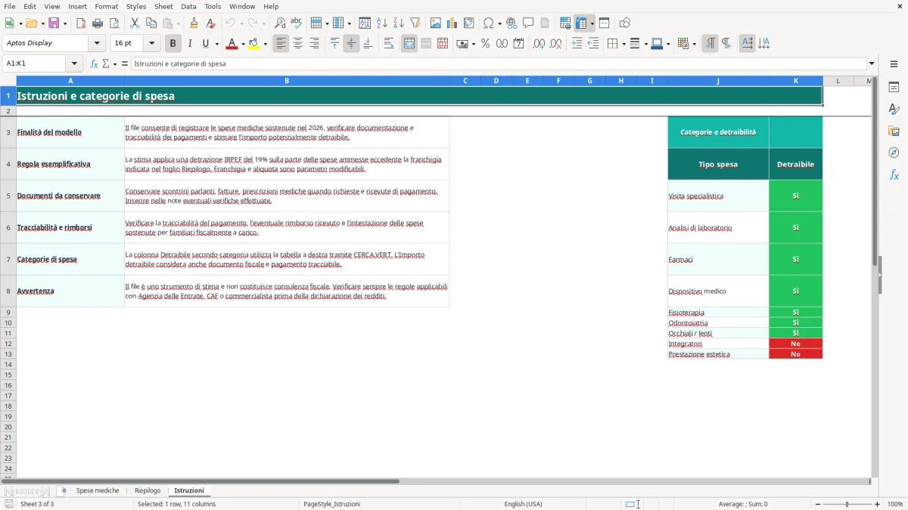Open Find and Replace
The height and width of the screenshot is (510, 908).
tap(280, 23)
